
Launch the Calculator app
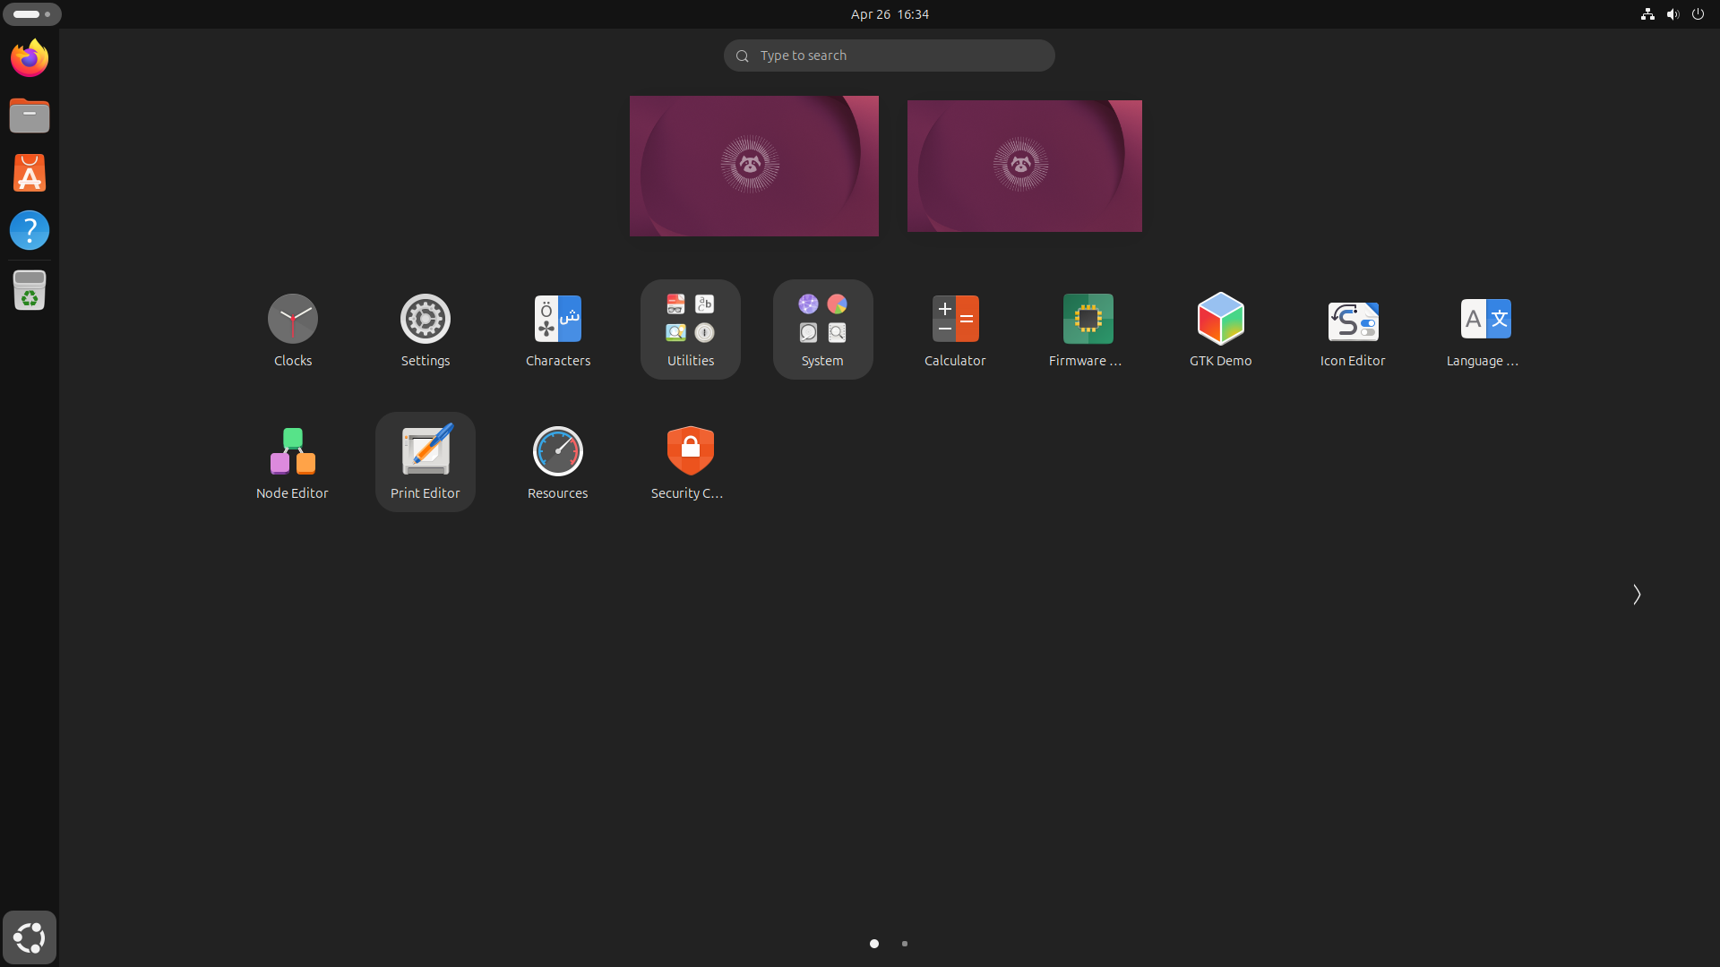[956, 329]
